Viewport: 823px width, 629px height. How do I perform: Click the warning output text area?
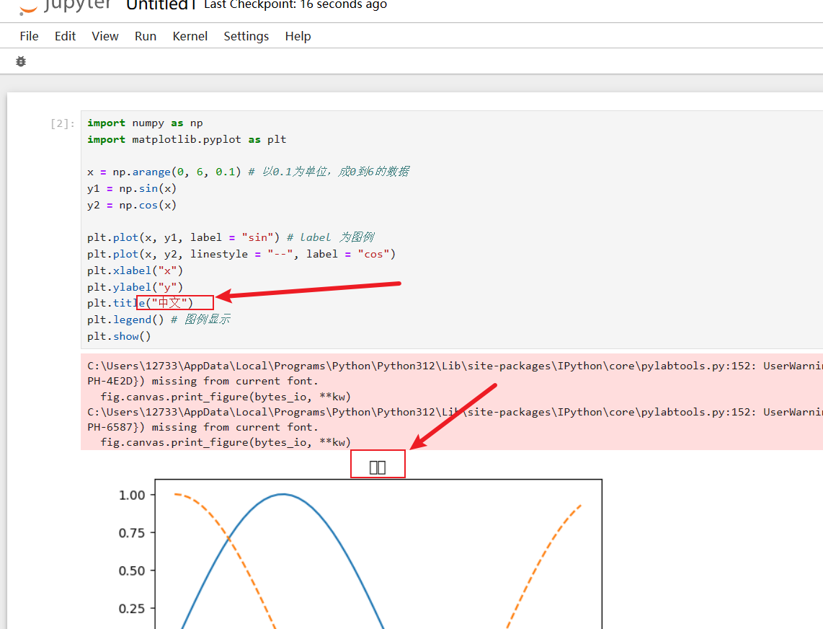click(x=451, y=402)
